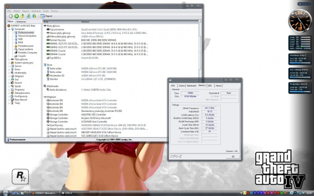Open Opcje zasilania tree entry
This screenshot has height=196, width=314.
click(x=25, y=49)
